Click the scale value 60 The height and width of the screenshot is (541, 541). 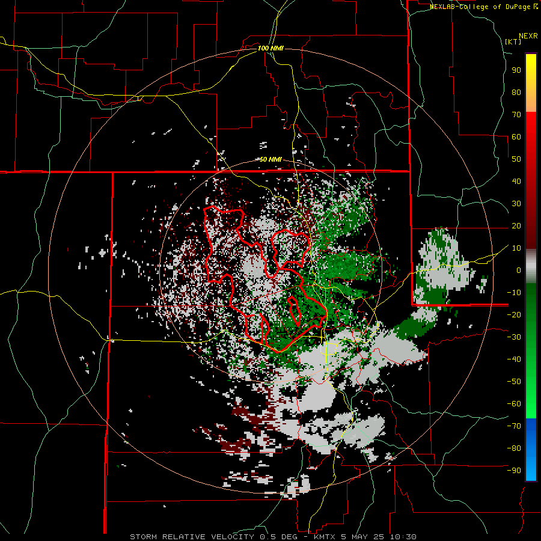coord(516,137)
